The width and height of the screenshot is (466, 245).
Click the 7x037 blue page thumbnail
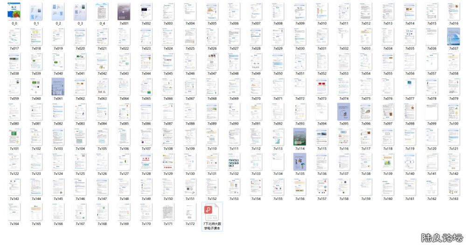coord(453,36)
